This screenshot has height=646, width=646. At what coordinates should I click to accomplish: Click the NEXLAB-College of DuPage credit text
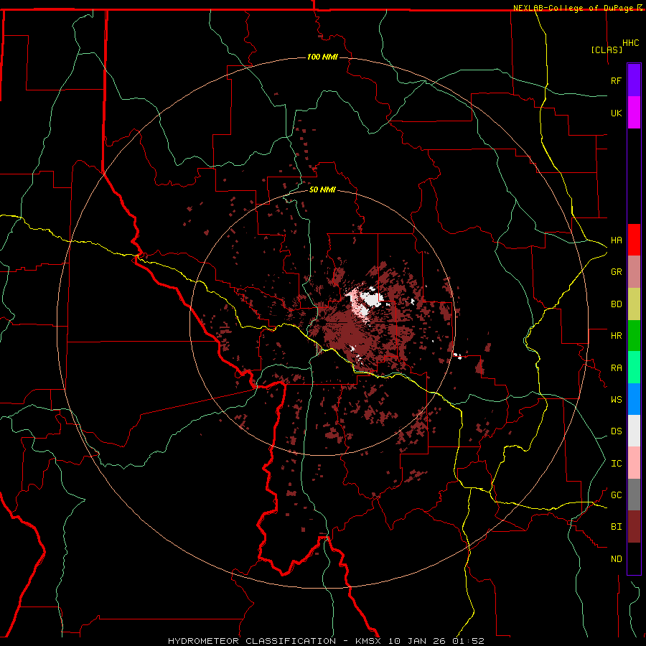pos(574,8)
